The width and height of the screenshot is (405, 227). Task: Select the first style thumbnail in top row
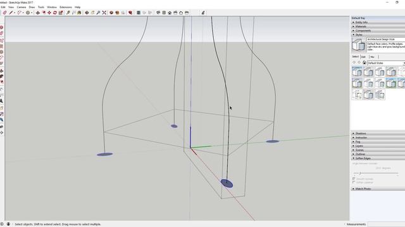pyautogui.click(x=357, y=71)
